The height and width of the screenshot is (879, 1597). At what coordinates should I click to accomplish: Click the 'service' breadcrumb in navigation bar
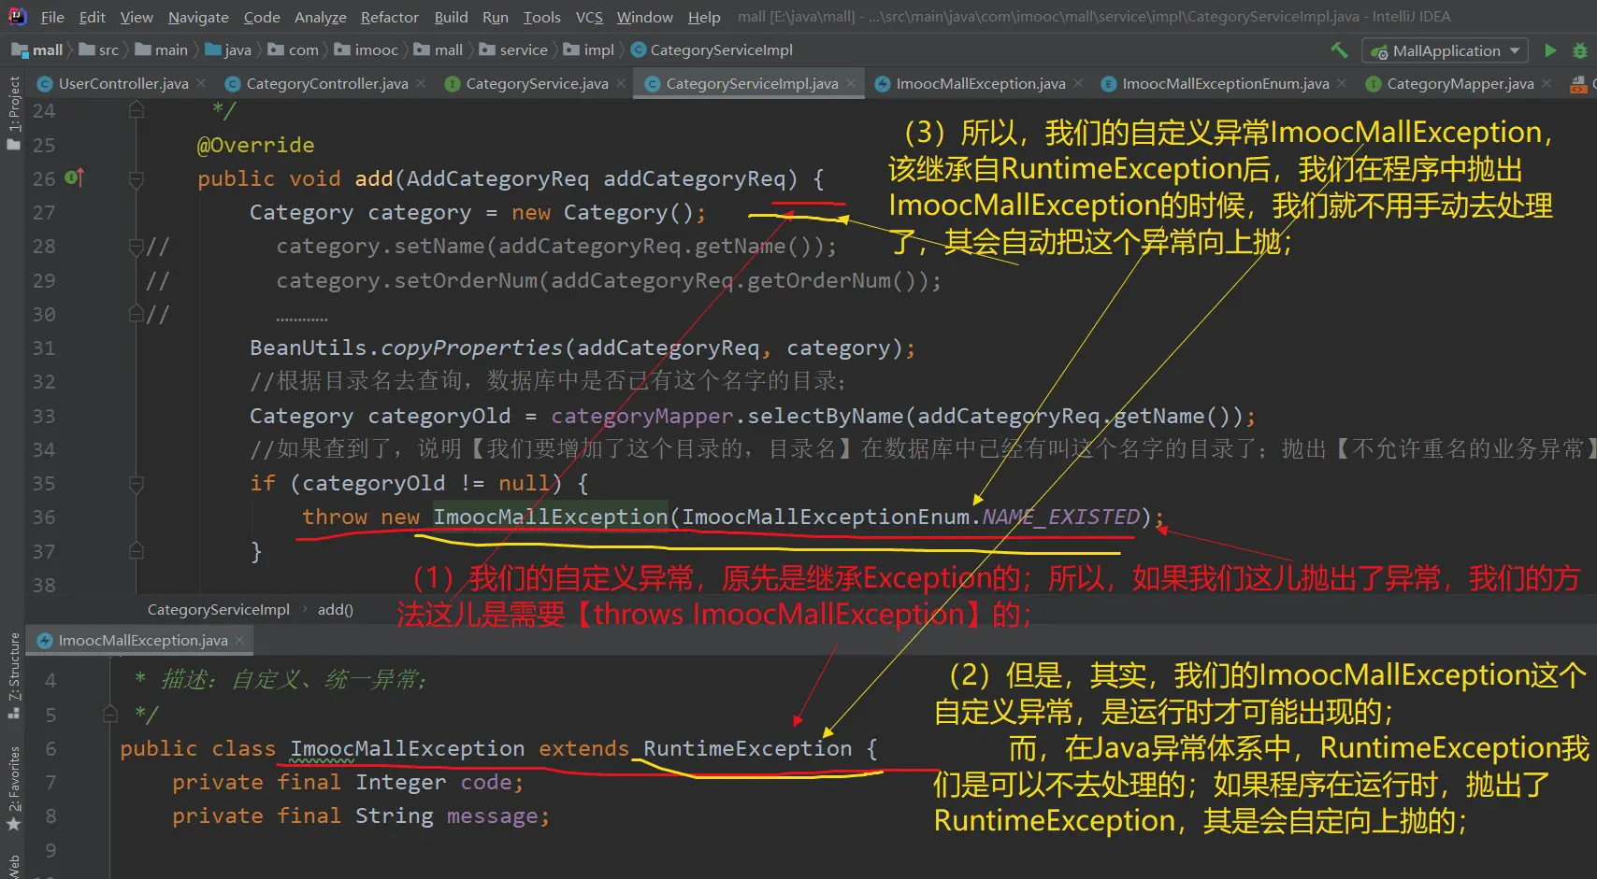(x=523, y=50)
